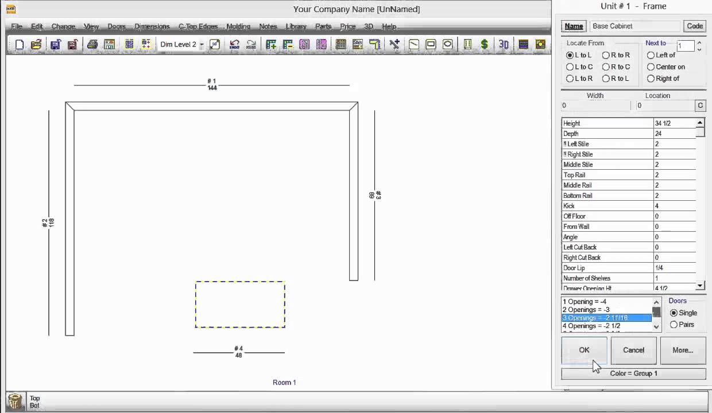Click the icon left of the dollar sign

click(467, 44)
